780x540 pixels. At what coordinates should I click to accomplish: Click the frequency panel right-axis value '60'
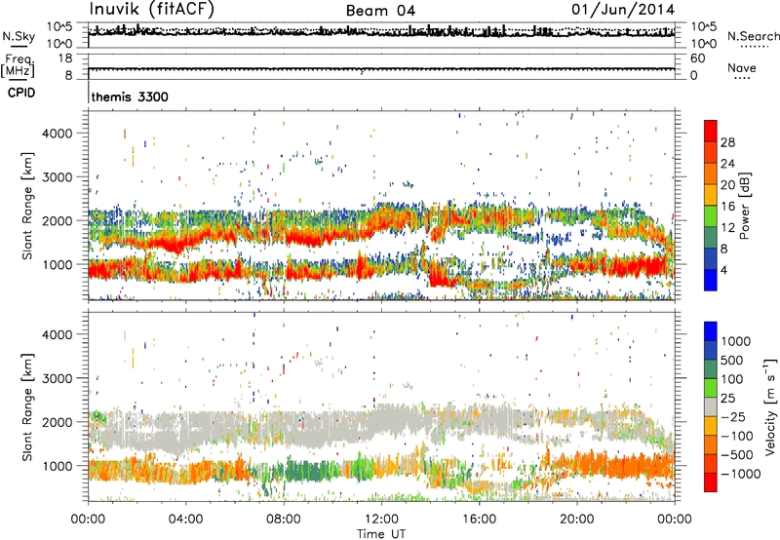[697, 58]
